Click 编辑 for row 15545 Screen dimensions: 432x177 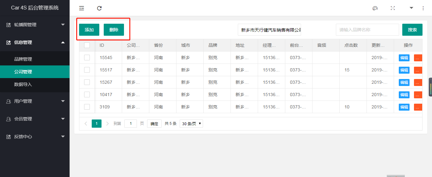pyautogui.click(x=404, y=58)
